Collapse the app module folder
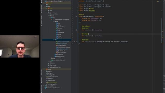Image resolution: width=165 pixels, height=93 pixels. (45, 7)
